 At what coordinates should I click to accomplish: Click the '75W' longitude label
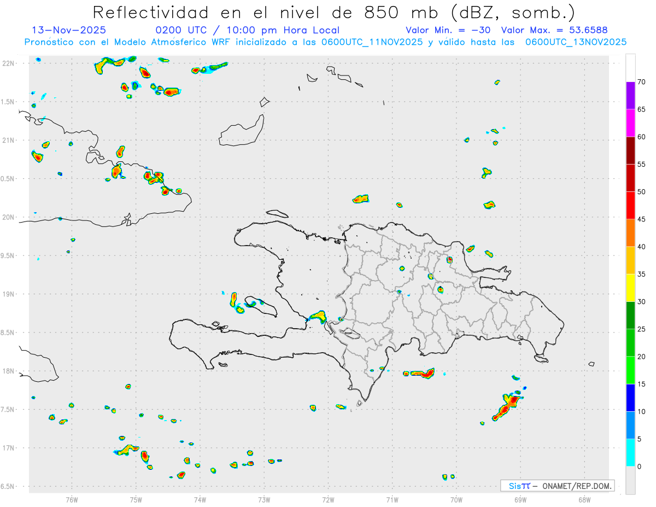[x=136, y=499]
